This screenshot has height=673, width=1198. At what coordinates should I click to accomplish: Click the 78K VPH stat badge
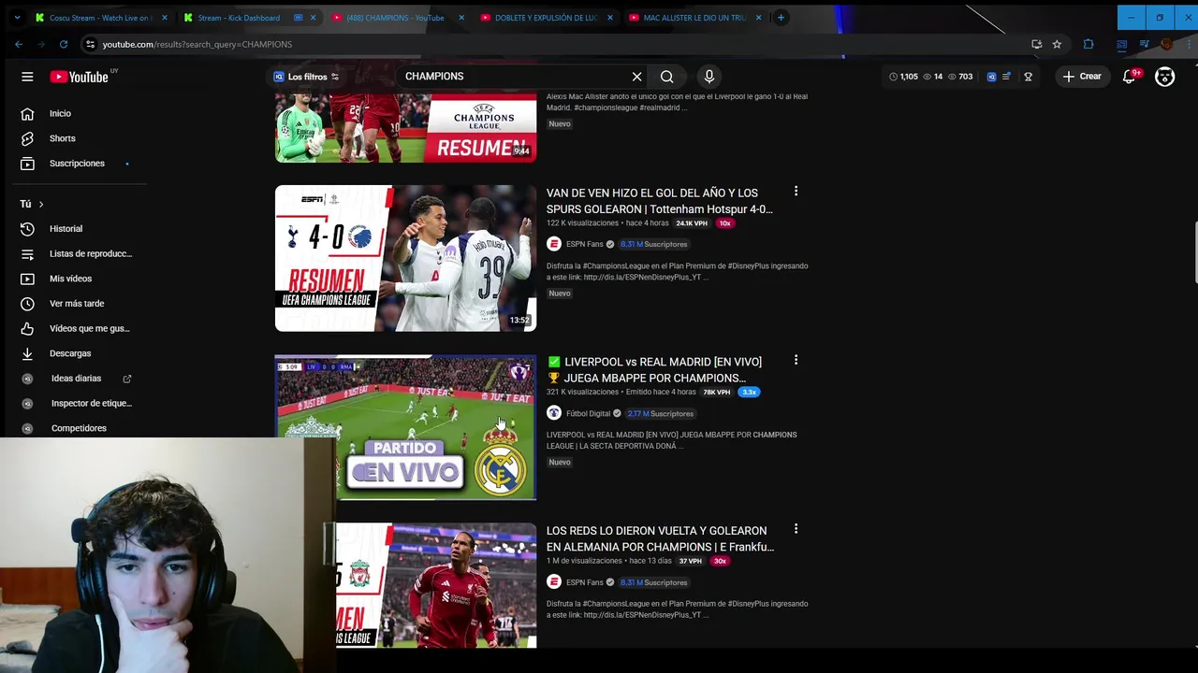[716, 393]
